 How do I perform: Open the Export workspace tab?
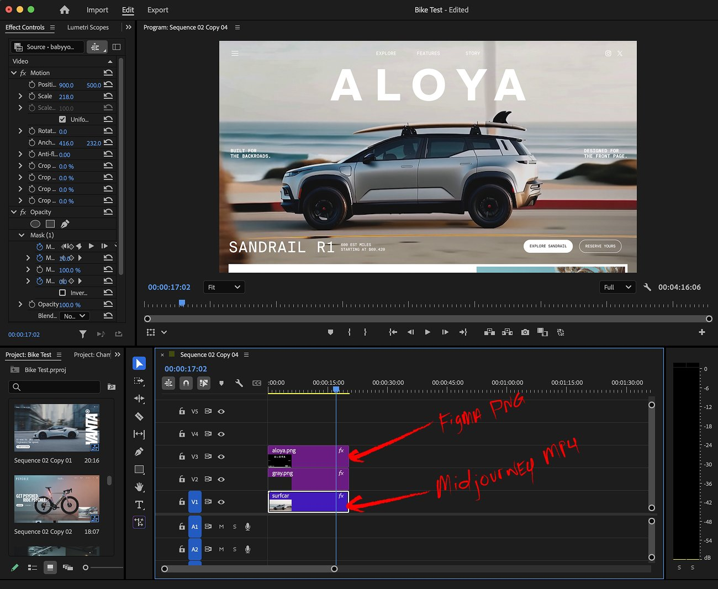click(x=157, y=10)
